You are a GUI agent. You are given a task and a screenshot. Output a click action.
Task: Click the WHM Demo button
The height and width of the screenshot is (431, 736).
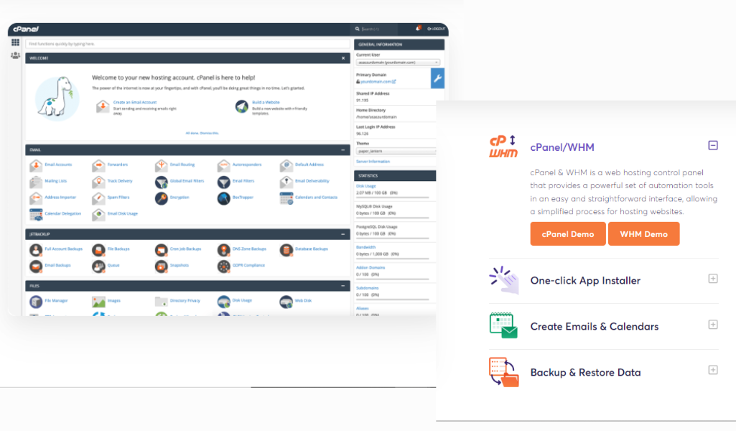coord(643,233)
